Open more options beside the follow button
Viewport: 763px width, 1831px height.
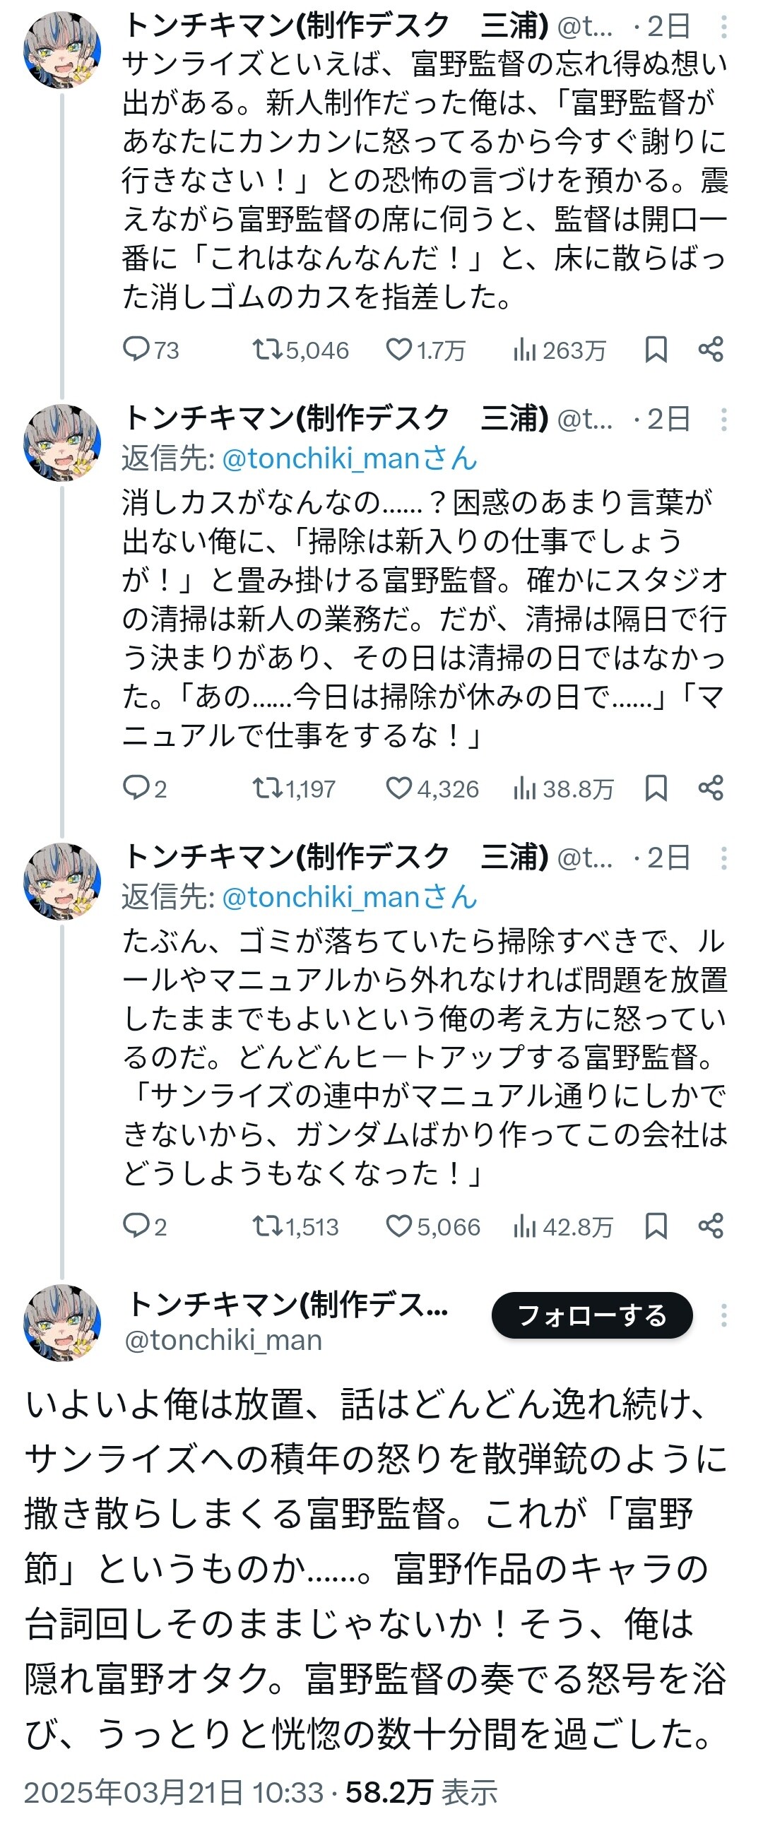pos(724,1315)
